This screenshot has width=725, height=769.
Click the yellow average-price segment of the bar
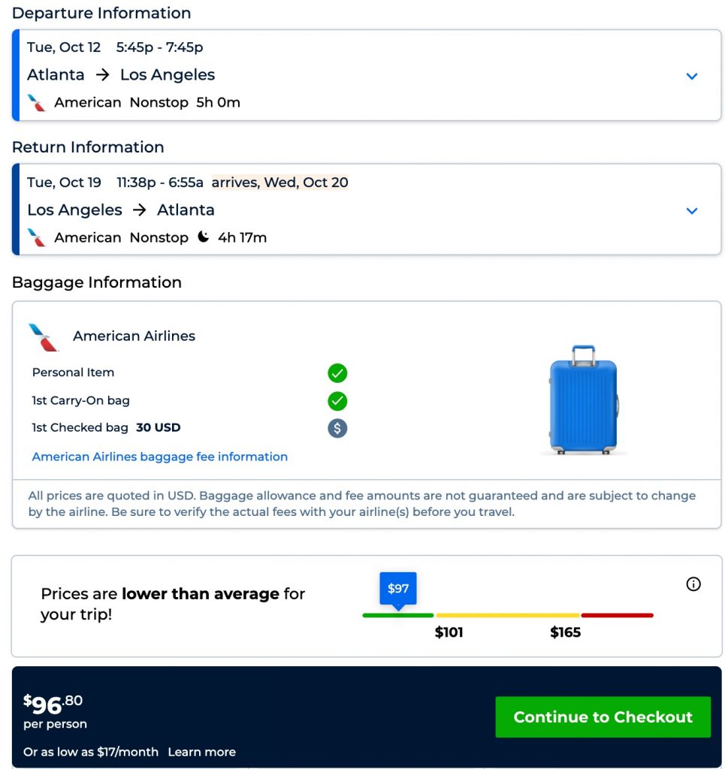(507, 615)
